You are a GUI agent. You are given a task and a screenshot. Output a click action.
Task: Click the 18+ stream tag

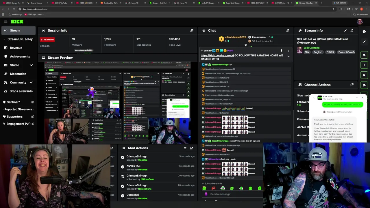pos(307,52)
